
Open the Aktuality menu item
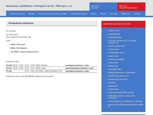32,14
